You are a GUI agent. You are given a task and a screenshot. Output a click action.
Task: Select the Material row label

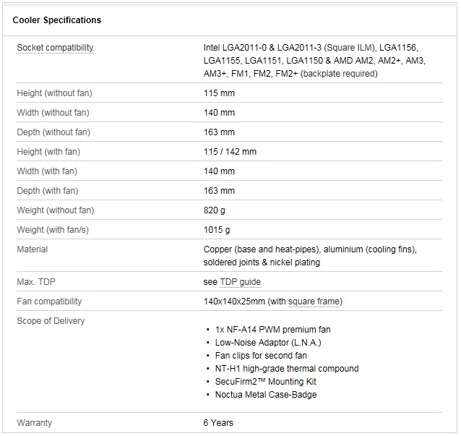32,249
